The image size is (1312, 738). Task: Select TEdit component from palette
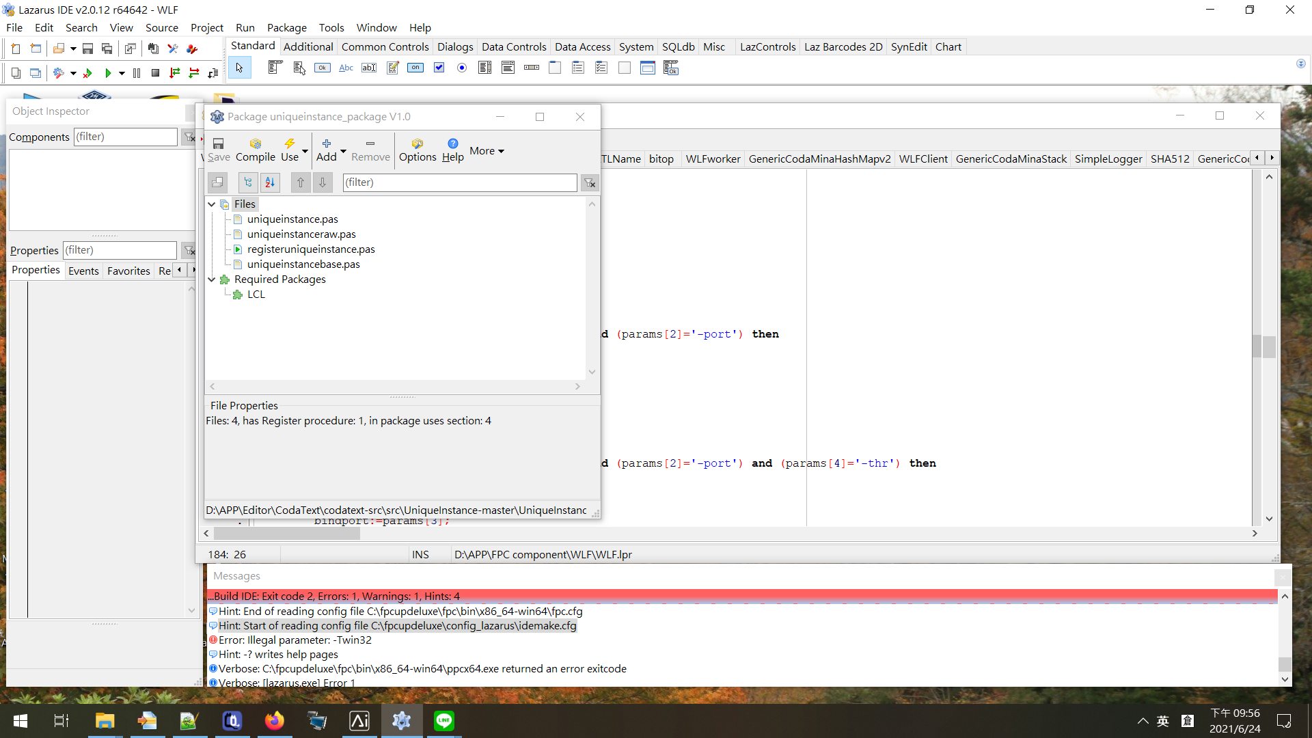[x=369, y=68]
